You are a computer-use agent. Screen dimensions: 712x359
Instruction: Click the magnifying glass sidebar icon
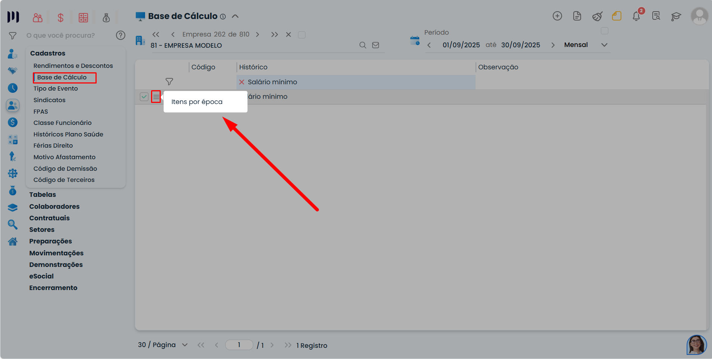13,224
